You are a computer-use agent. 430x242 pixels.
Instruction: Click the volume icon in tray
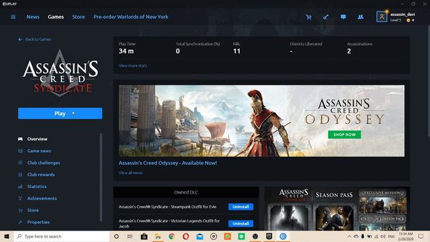tap(383, 236)
